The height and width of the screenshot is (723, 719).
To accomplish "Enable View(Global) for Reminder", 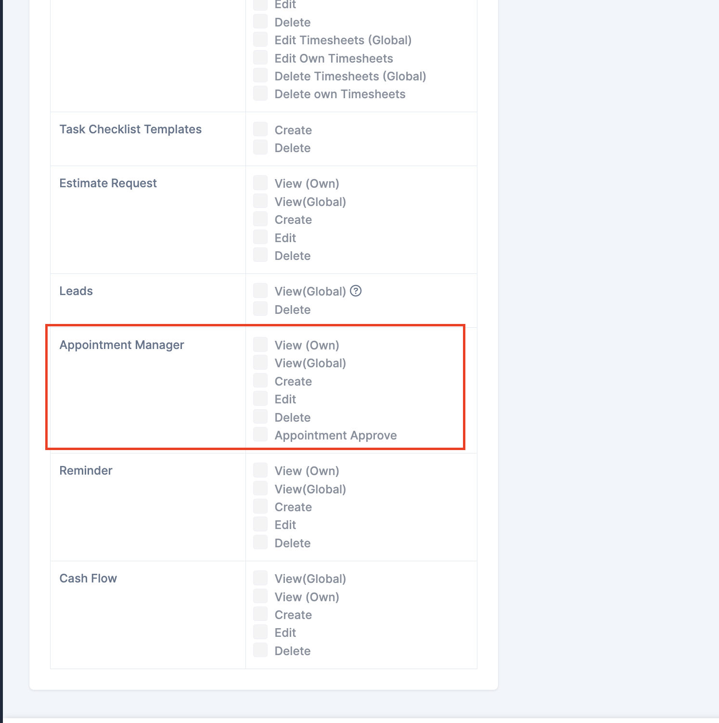I will coord(260,488).
